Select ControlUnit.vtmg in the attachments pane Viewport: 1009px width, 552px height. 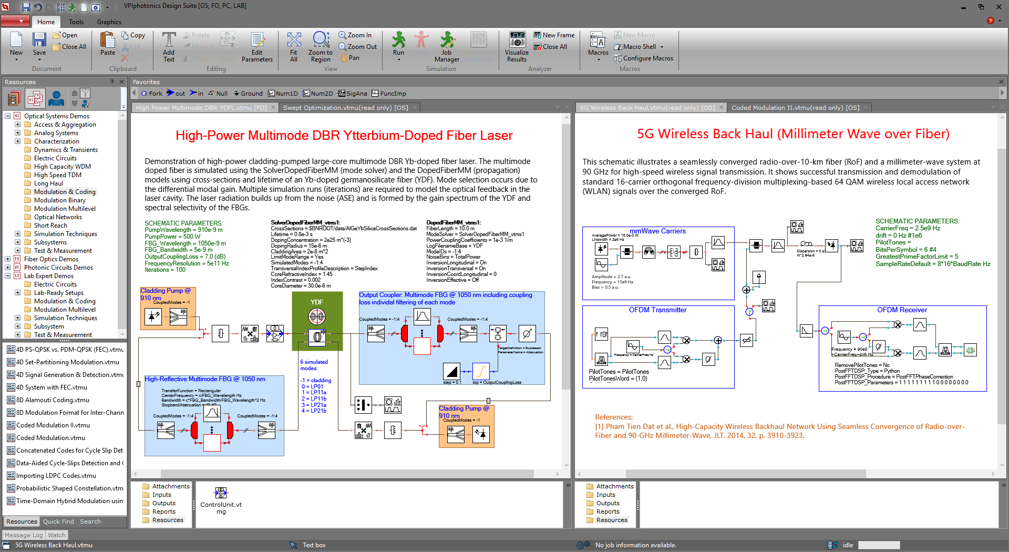pos(221,500)
